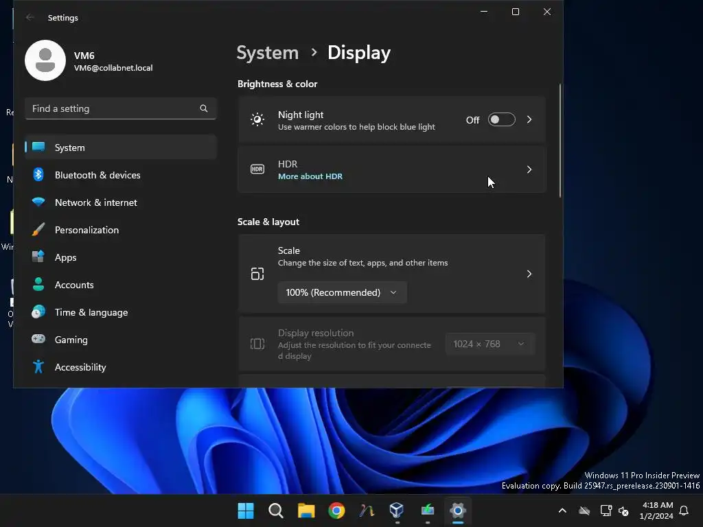Viewport: 703px width, 527px height.
Task: Click the network monitor tray icon
Action: (606, 511)
